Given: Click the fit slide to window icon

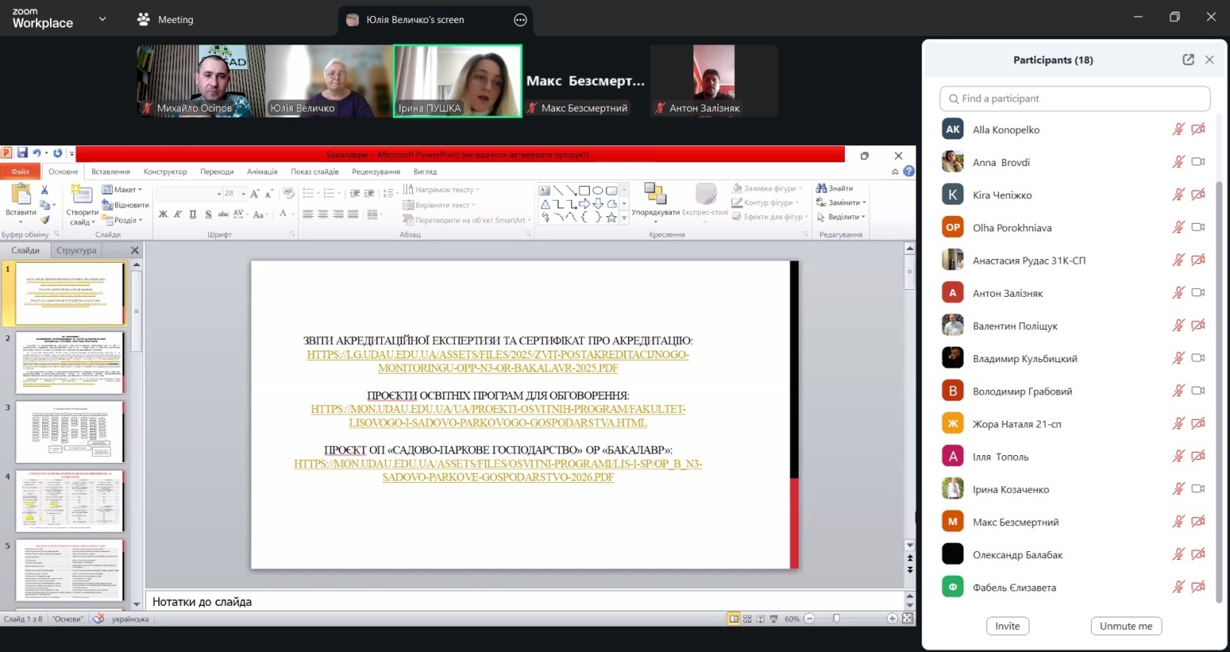Looking at the screenshot, I should [x=907, y=618].
